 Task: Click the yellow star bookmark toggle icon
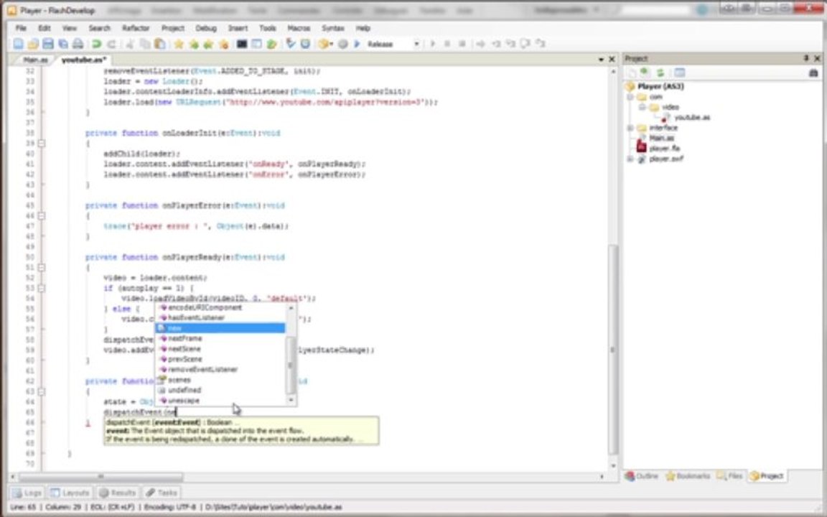pos(179,44)
